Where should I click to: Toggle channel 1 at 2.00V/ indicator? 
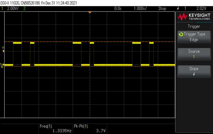click(10, 9)
